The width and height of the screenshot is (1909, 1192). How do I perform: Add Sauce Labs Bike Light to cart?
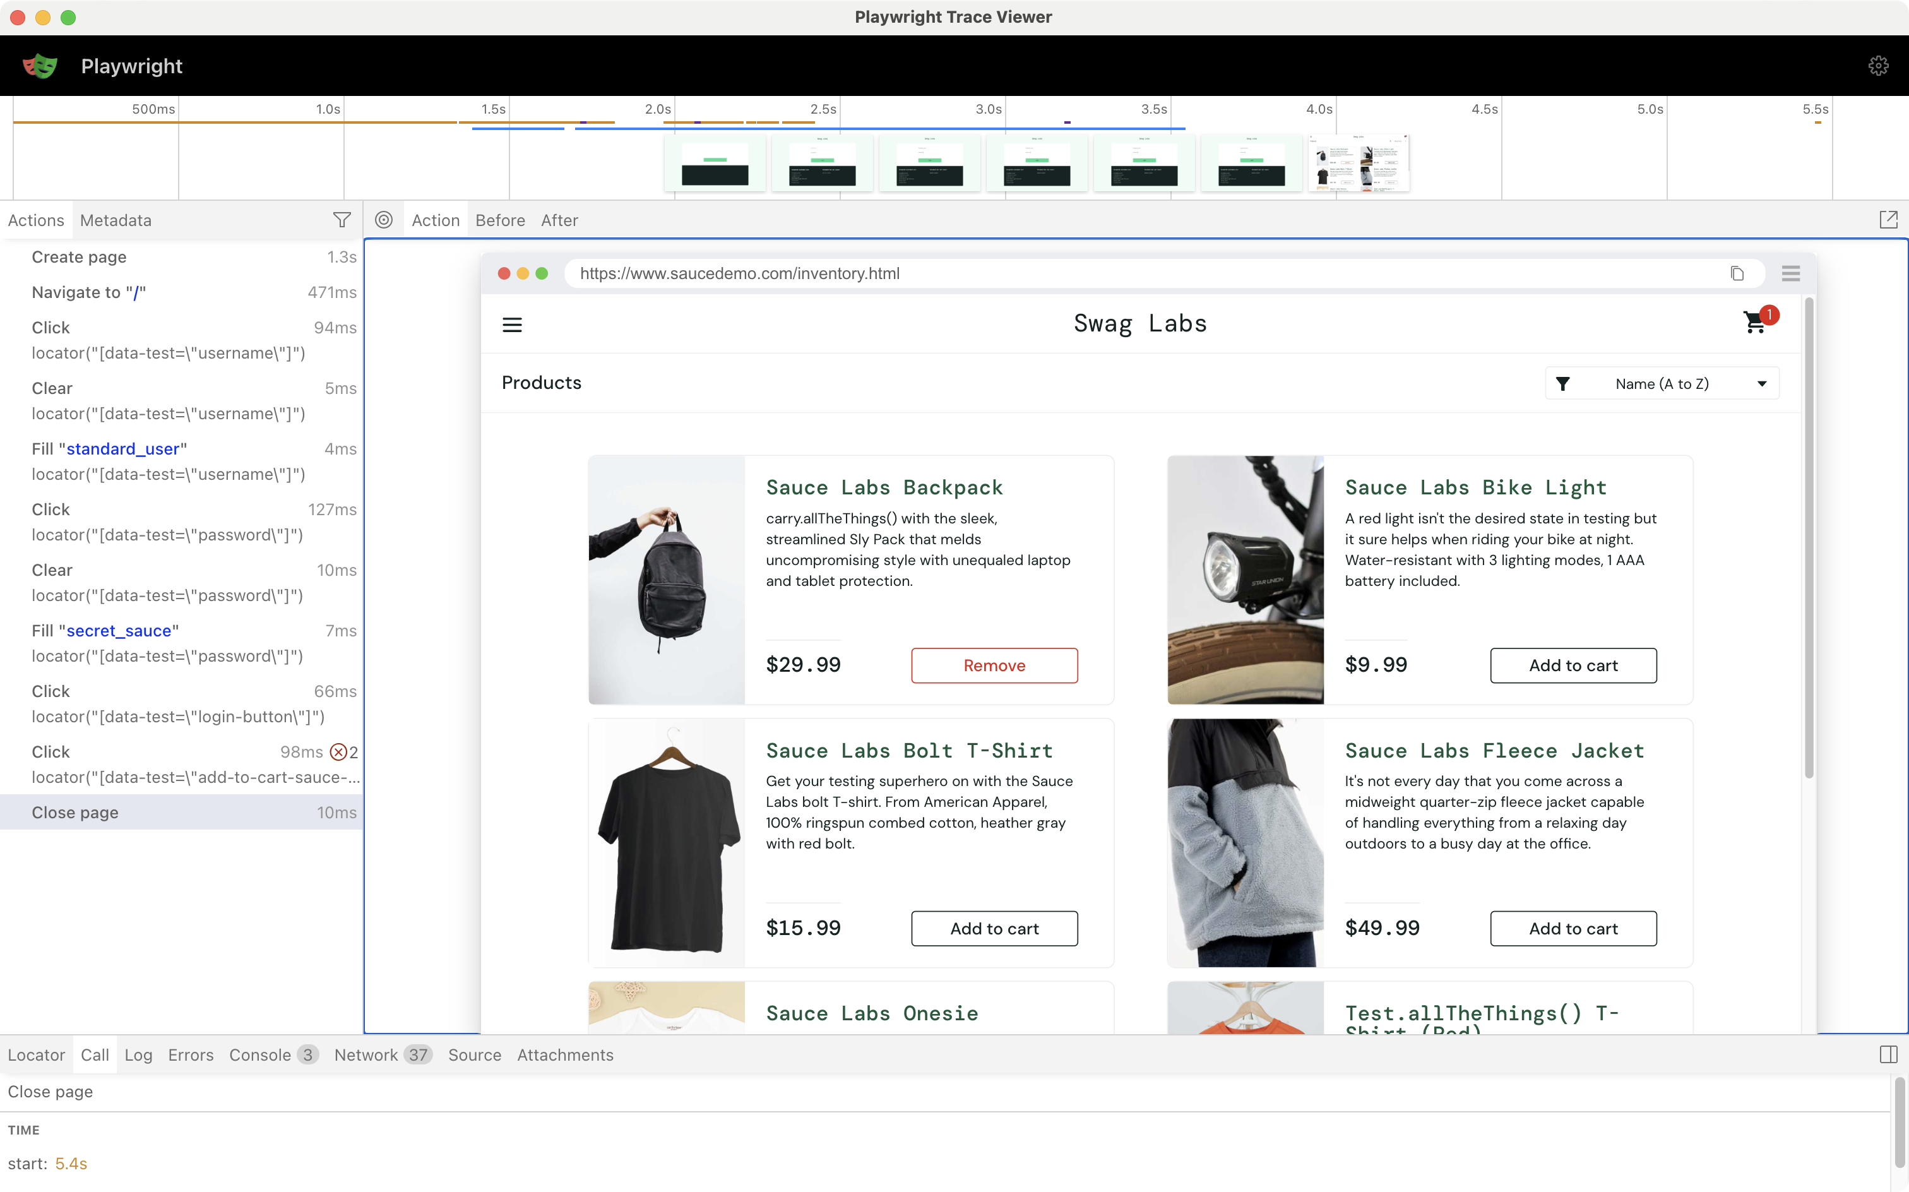pyautogui.click(x=1573, y=665)
